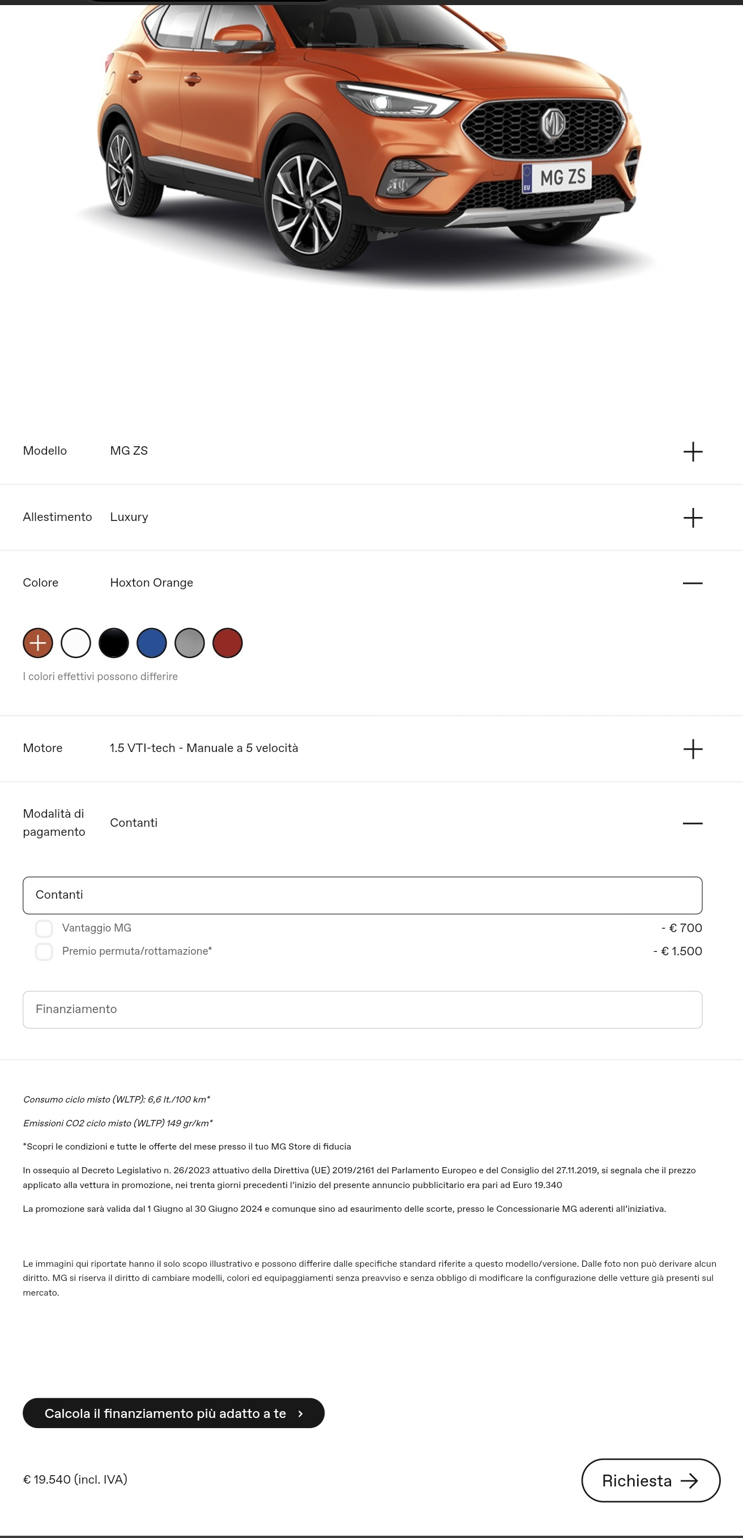Submit the Richiesta button

[651, 1480]
